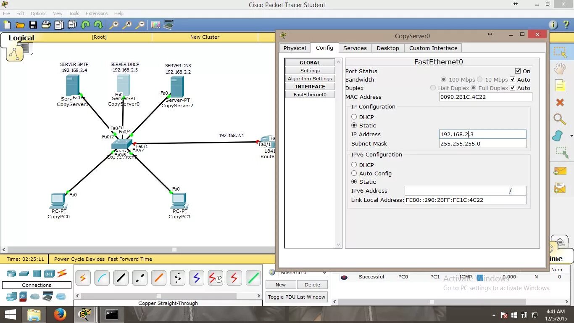Uncheck the Port Status On checkbox
Screen dimensions: 574x323
click(x=518, y=71)
